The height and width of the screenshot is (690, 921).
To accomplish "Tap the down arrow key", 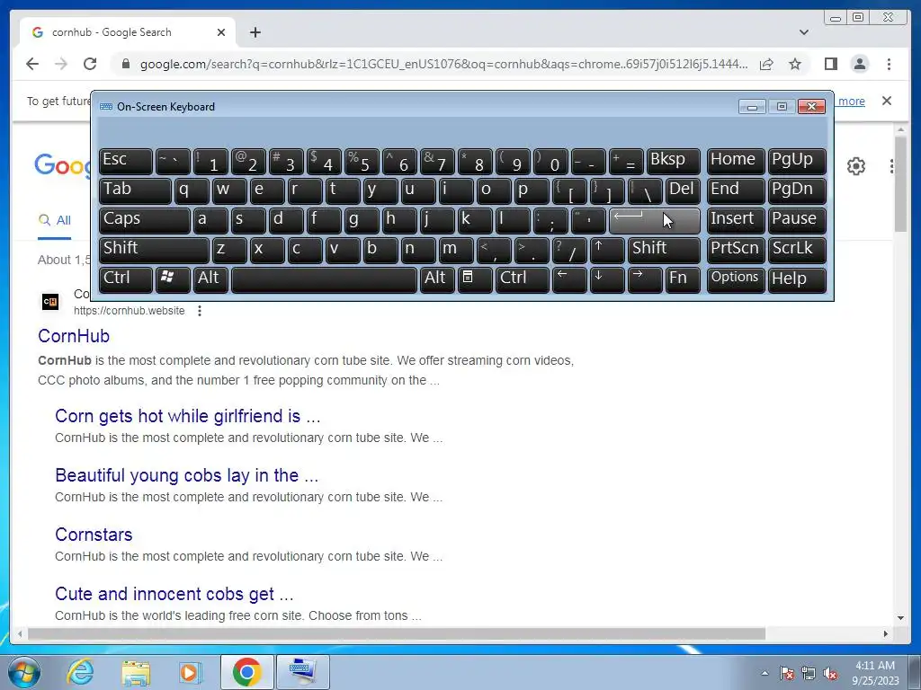I will tap(607, 279).
